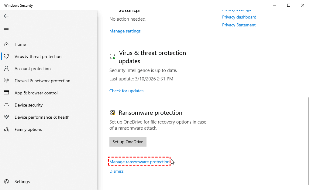Viewport: 310px width, 190px height.
Task: Click the Settings gear icon
Action: (x=6, y=182)
